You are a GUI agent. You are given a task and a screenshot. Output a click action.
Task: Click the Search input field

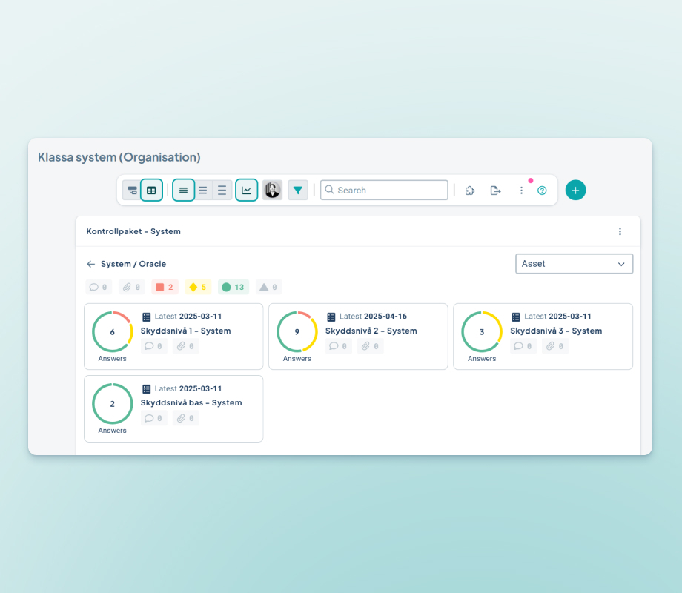384,191
